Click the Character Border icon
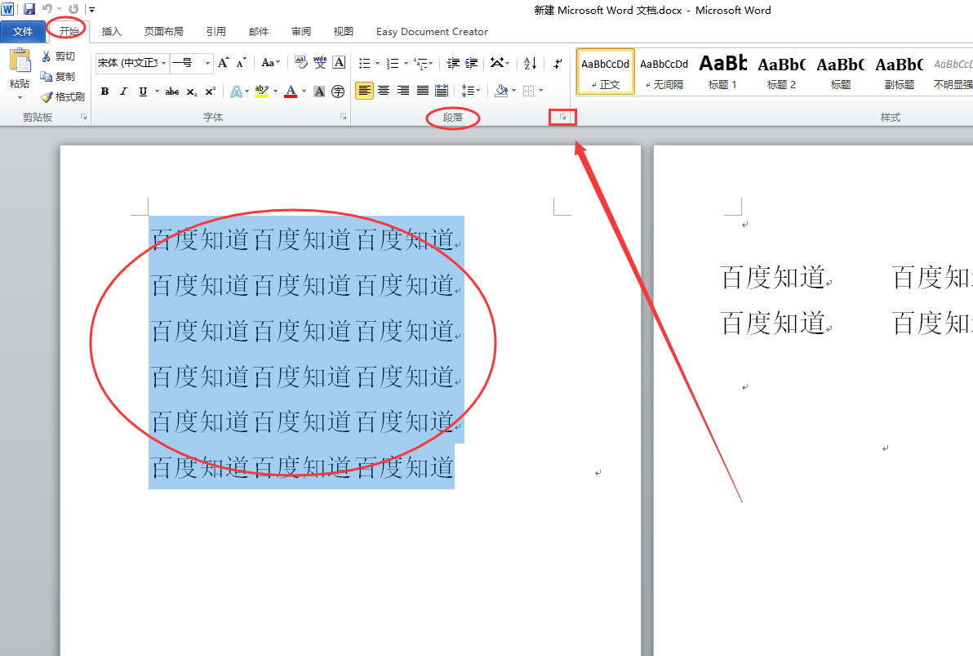This screenshot has height=656, width=973. (339, 63)
